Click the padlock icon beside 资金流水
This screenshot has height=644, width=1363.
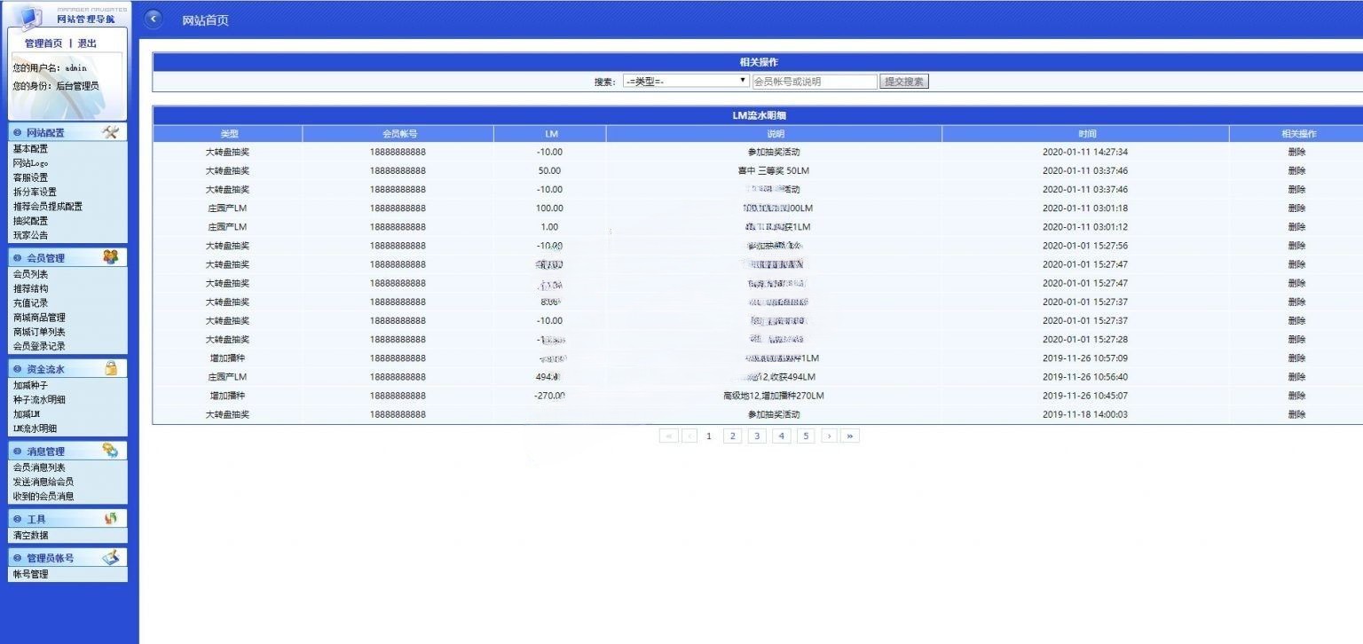[110, 368]
